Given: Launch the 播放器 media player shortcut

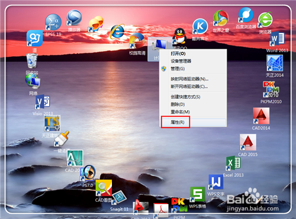Looking at the screenshot, I should tap(74, 18).
